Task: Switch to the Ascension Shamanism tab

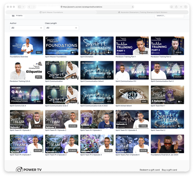Action: pos(143,12)
